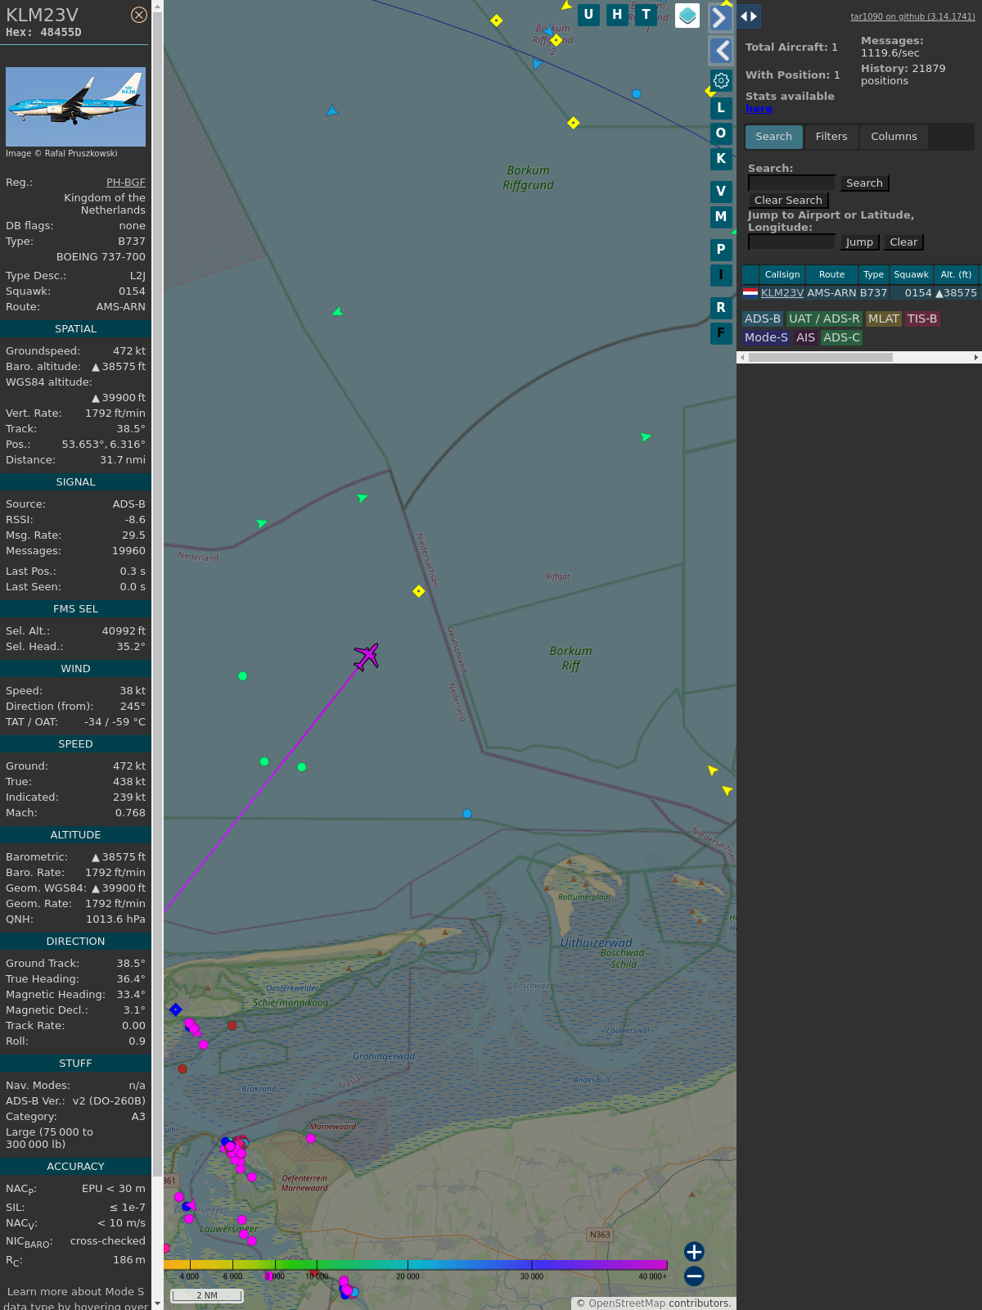982x1310 pixels.
Task: Click the H map button
Action: 617,15
